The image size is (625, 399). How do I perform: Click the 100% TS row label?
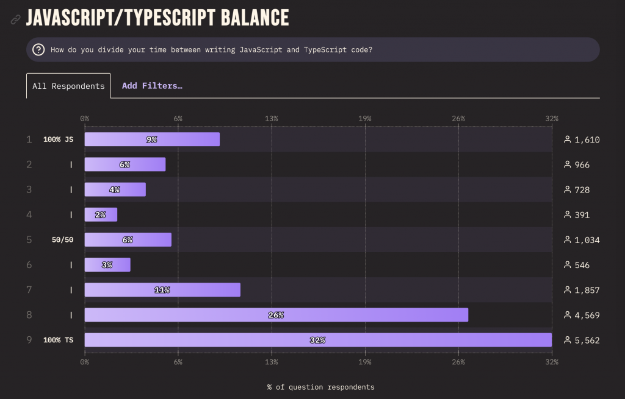[x=58, y=340]
